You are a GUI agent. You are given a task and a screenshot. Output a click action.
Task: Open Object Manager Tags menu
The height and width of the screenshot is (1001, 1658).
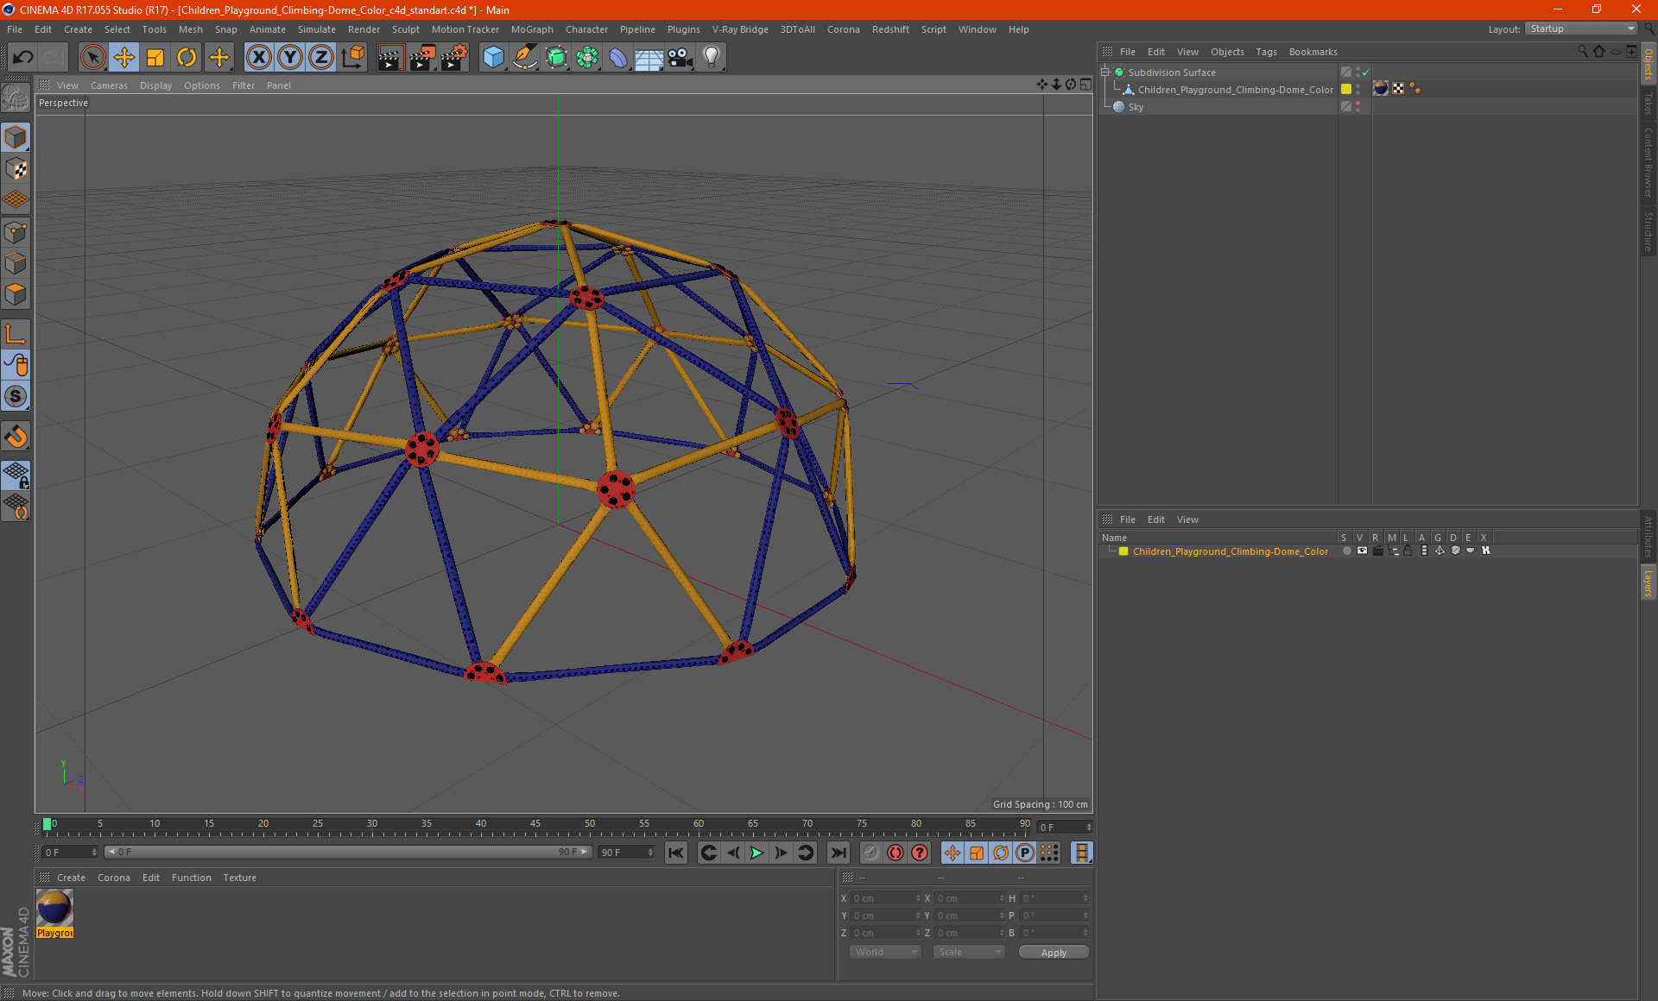tap(1266, 52)
